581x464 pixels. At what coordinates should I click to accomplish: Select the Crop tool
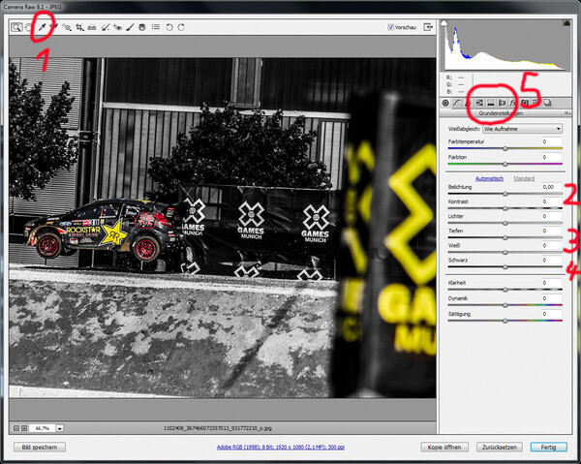click(x=79, y=27)
